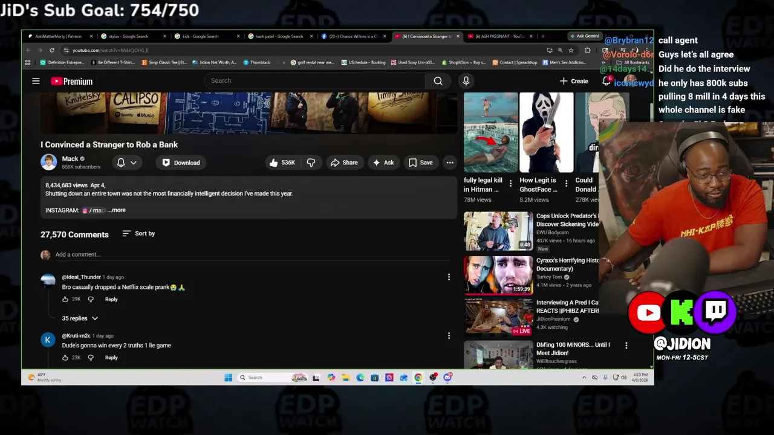Dislike the @Ideal_Thunder comment
774x435 pixels.
point(91,299)
